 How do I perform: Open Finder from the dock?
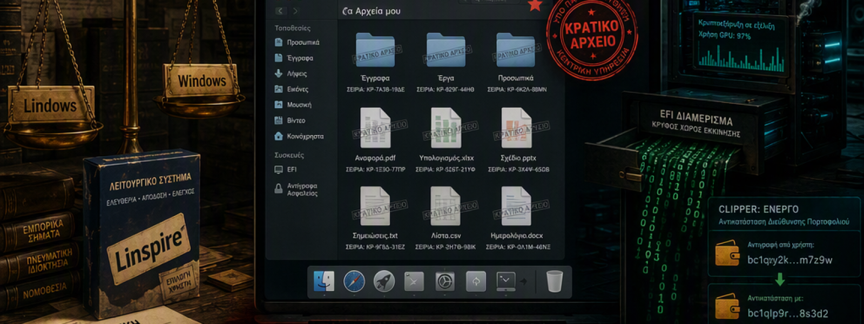pyautogui.click(x=324, y=281)
